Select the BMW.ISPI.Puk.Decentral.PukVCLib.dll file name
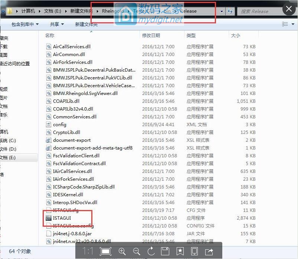This screenshot has height=259, width=298. pos(92,78)
